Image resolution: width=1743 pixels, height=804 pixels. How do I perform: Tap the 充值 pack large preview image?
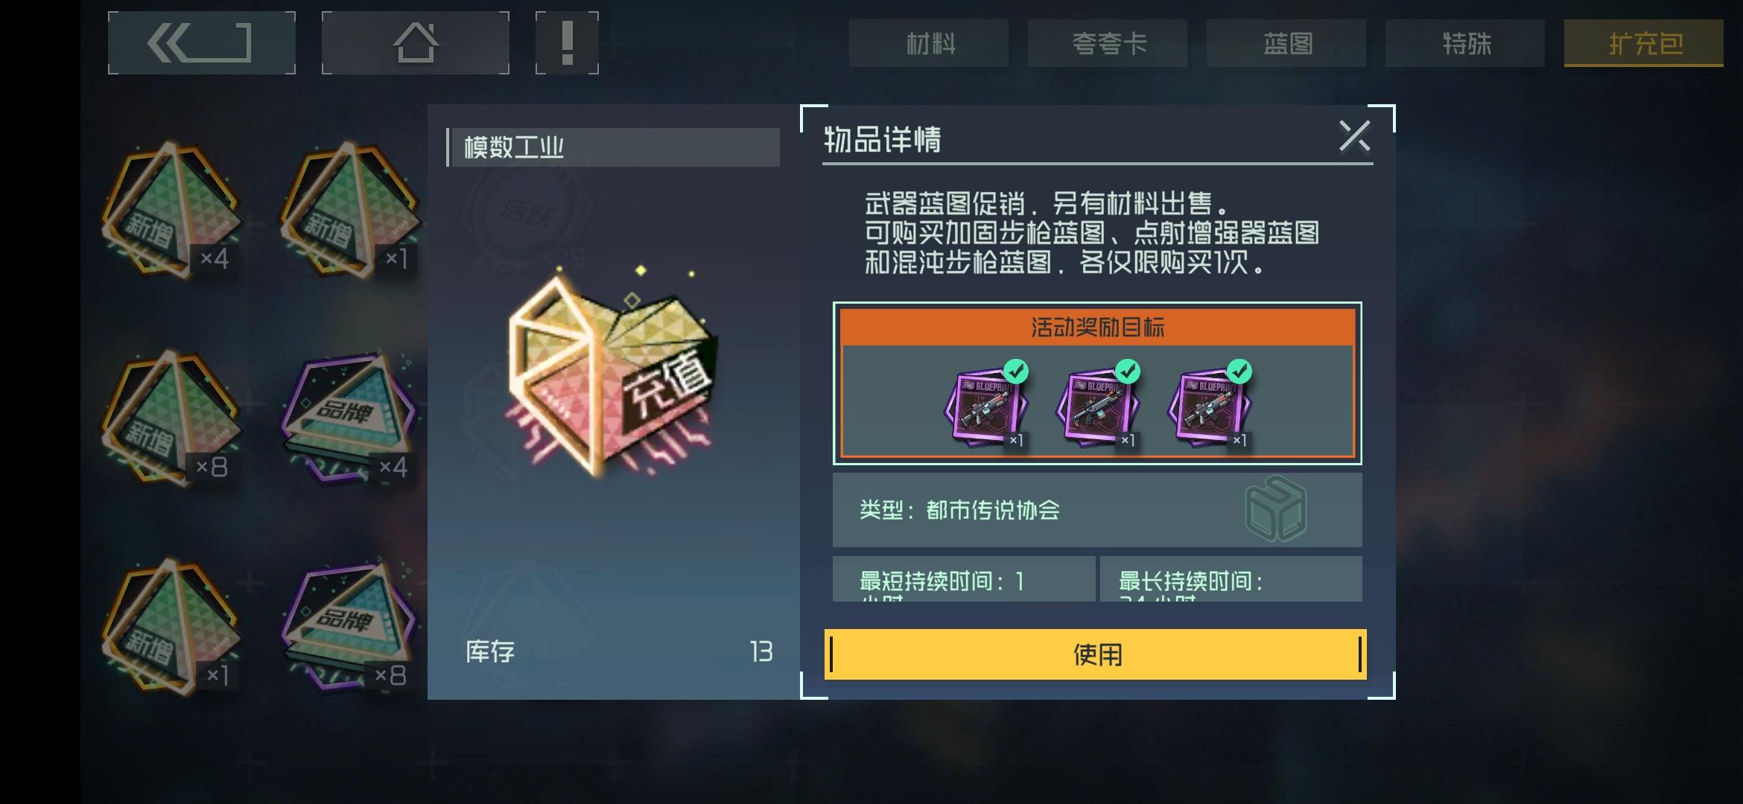coord(612,372)
